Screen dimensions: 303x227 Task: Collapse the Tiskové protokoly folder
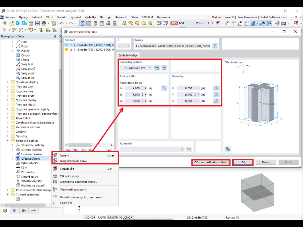click(x=8, y=194)
